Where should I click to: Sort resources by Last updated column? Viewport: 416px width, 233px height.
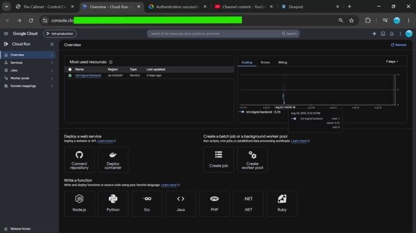156,69
